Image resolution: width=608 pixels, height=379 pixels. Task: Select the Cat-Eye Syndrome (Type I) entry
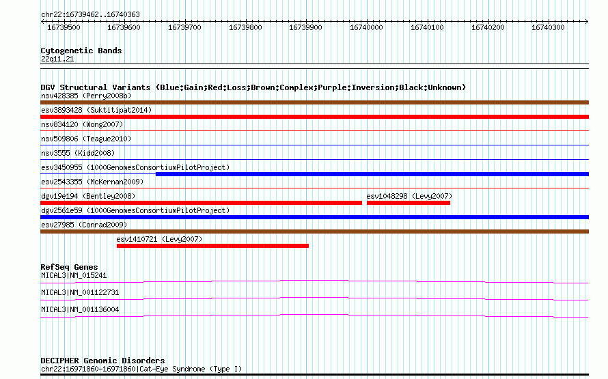(141, 369)
